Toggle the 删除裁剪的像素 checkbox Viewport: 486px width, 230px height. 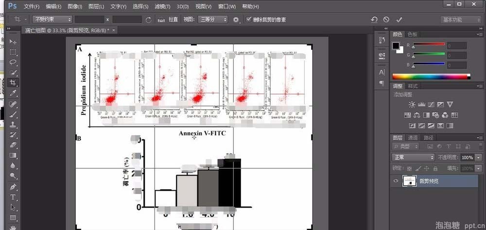249,19
